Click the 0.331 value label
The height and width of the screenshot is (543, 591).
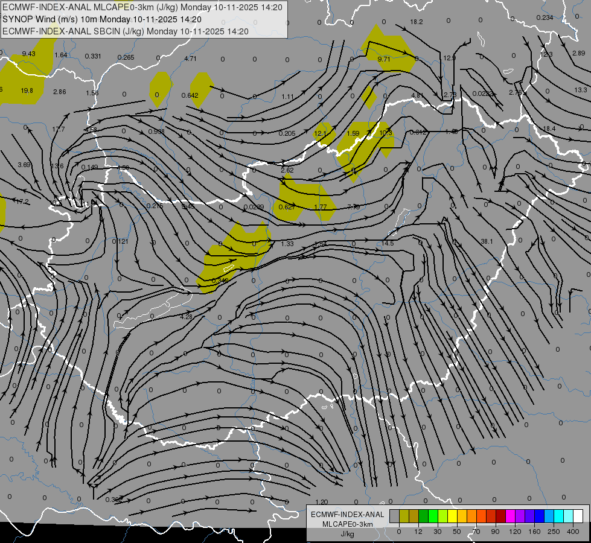click(x=93, y=56)
